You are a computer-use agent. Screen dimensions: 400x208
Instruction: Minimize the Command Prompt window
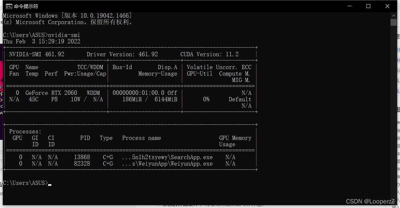[349, 6]
